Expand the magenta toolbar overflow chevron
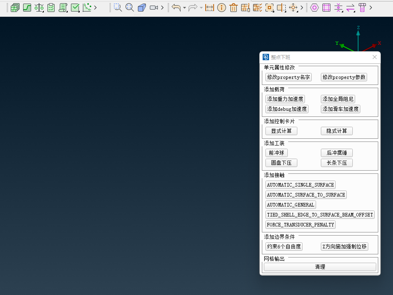 [371, 8]
